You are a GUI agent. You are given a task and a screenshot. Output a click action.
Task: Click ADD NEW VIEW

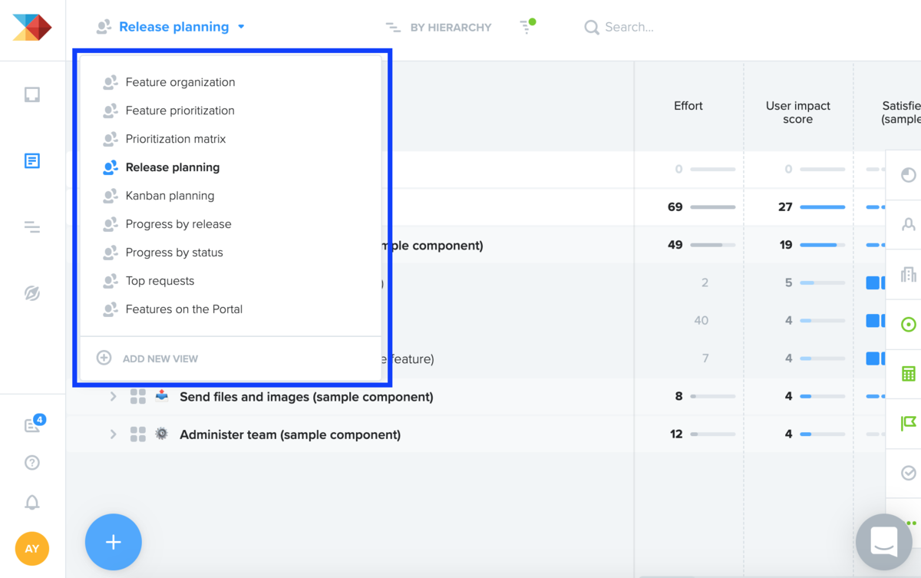[x=160, y=358]
